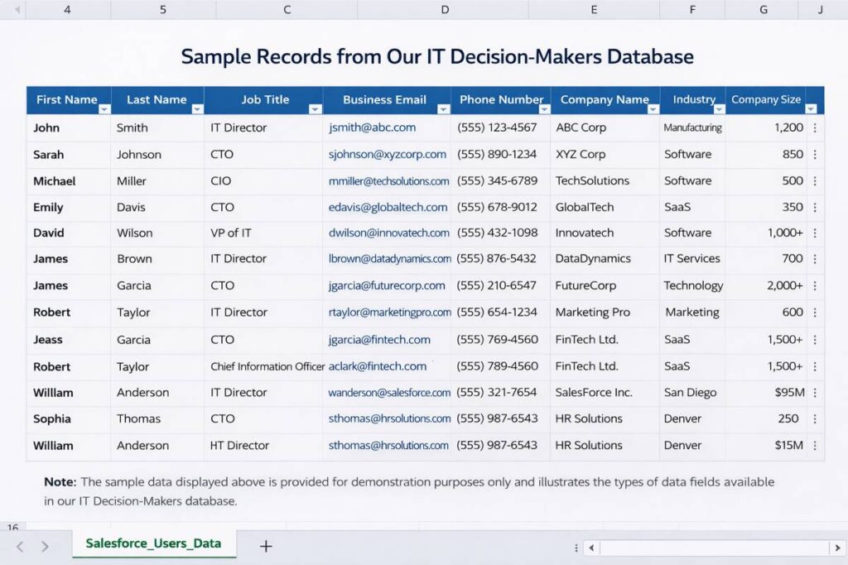Image resolution: width=848 pixels, height=565 pixels.
Task: Expand the Company Size filter dropdown
Action: point(811,109)
